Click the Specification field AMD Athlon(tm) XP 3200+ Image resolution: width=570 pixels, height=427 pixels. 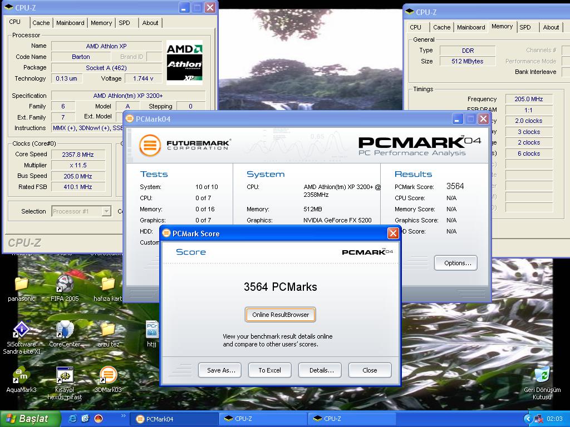pyautogui.click(x=128, y=96)
